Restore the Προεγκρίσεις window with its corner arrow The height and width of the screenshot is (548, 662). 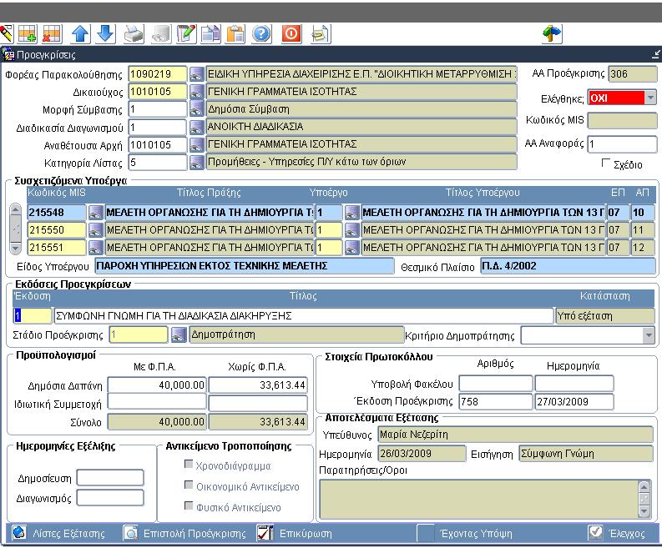pos(655,54)
